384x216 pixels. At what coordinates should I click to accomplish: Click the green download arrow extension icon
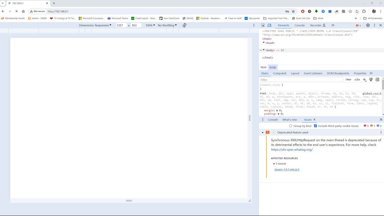[x=316, y=11]
